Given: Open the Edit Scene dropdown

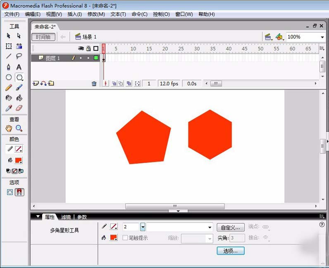Looking at the screenshot, I should click(268, 37).
